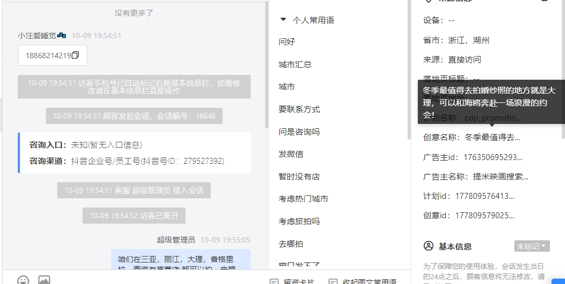
Task: Select quick phrase 暂时没有店
Action: [299, 177]
